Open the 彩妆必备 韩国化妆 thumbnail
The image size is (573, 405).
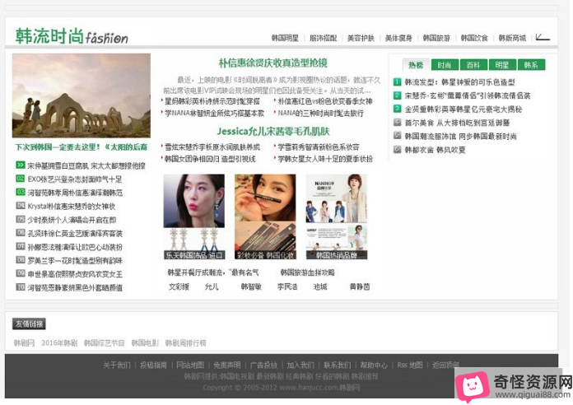point(265,216)
